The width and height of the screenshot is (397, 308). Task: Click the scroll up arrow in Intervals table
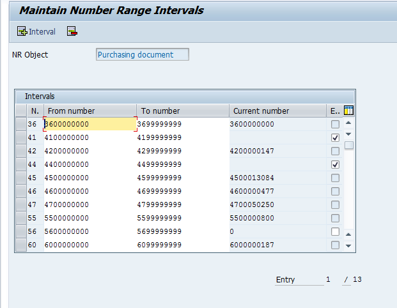(348, 123)
